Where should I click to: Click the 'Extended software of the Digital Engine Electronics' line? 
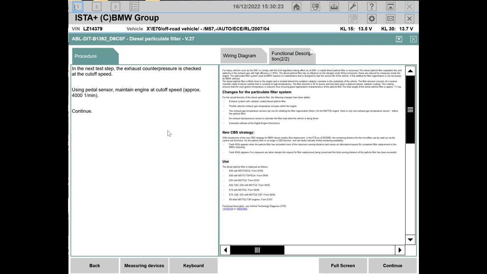254,123
